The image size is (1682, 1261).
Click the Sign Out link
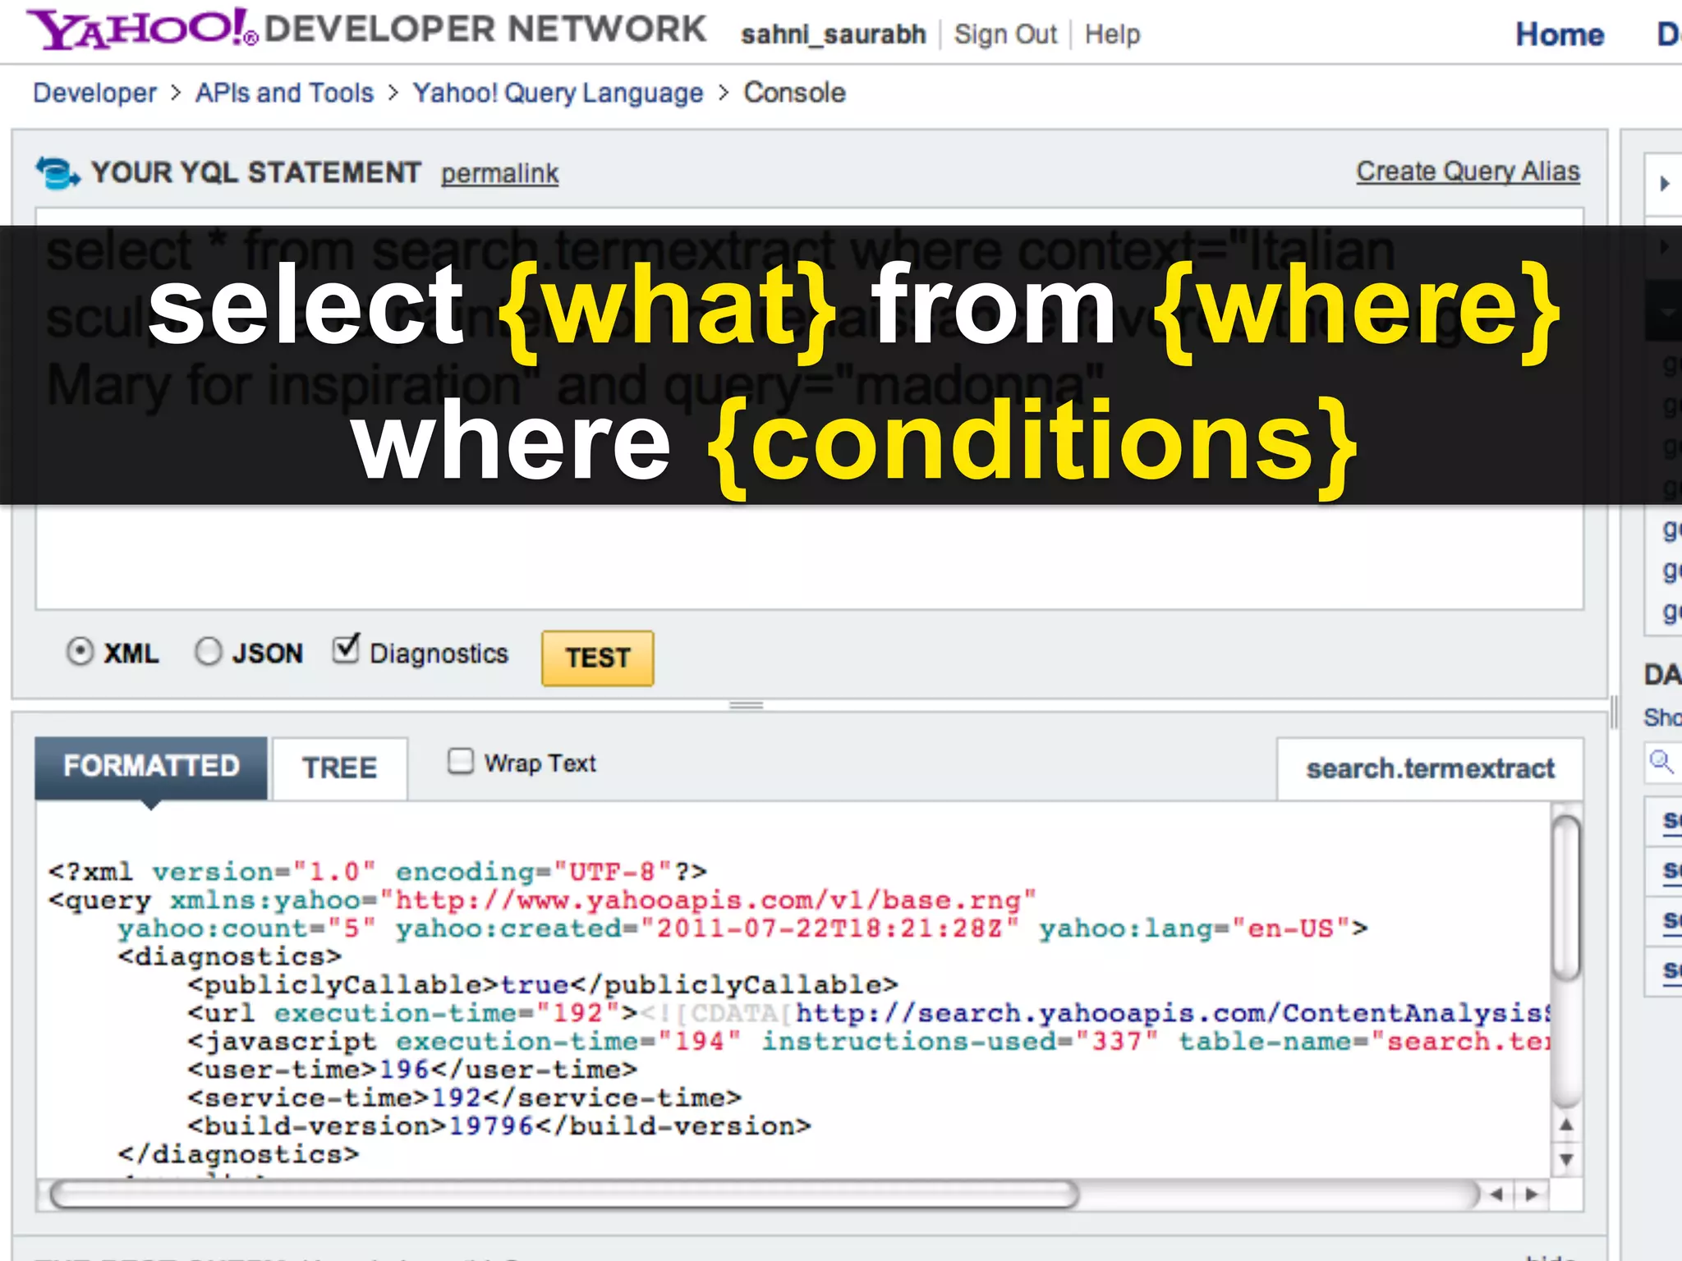(1005, 34)
